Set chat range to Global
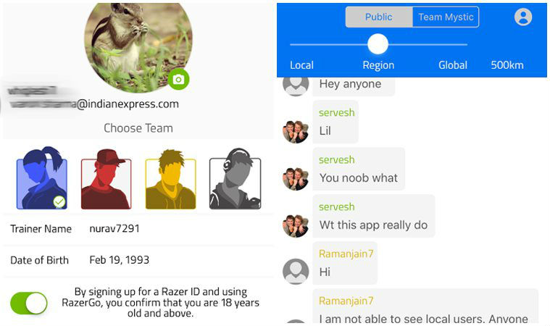The image size is (550, 326). coord(453,65)
